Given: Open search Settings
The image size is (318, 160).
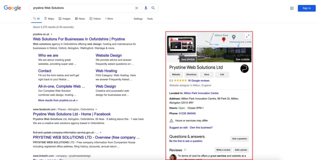Looking at the screenshot, I should pos(138,19).
